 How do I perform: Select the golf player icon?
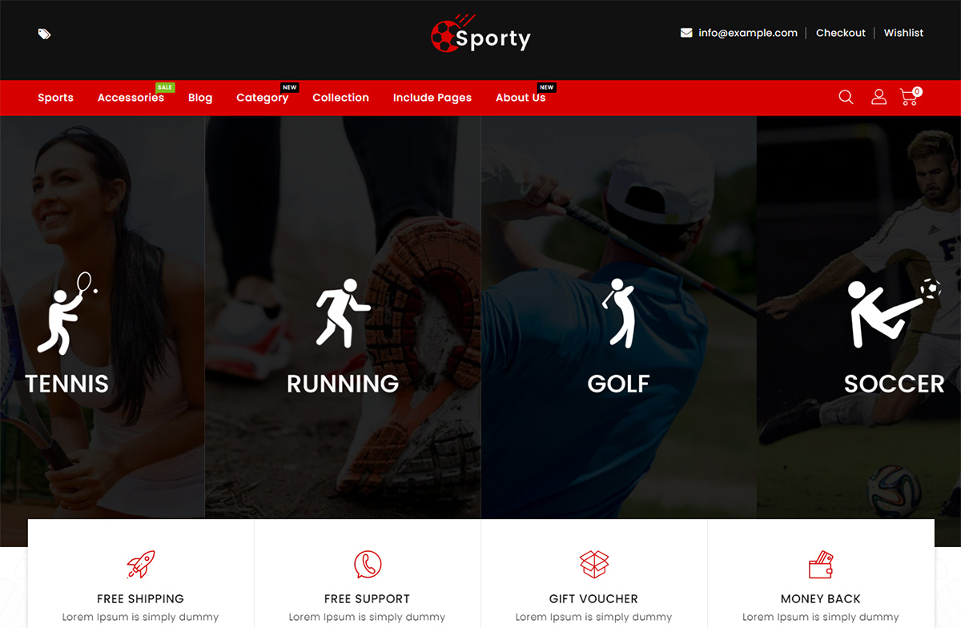pyautogui.click(x=618, y=312)
